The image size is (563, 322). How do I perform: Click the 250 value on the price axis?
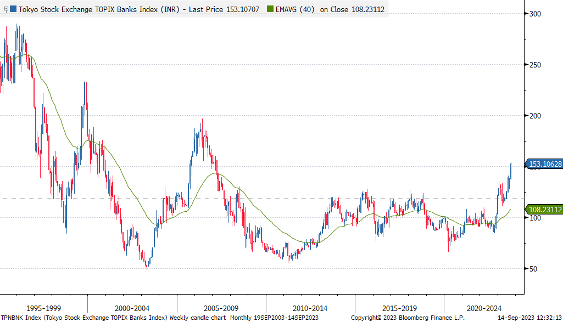[535, 65]
